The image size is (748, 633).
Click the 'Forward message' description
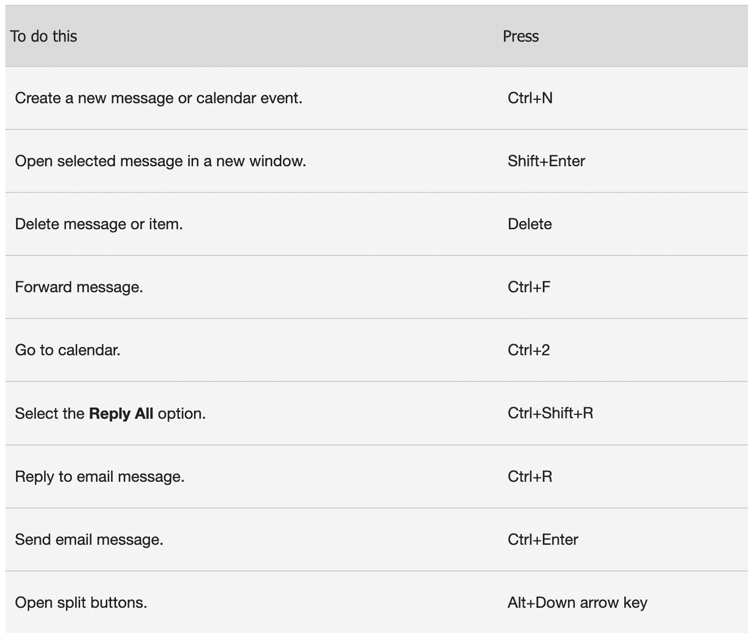point(79,287)
